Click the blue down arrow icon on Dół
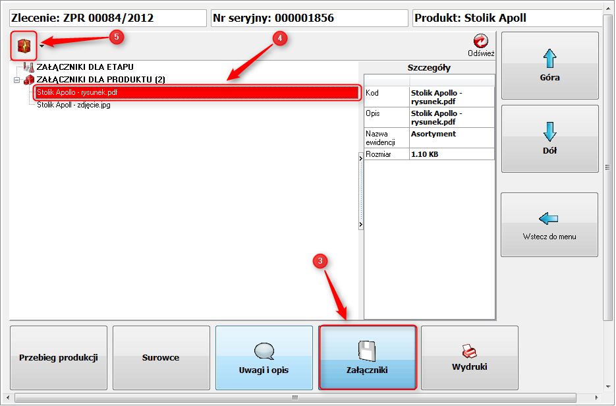Viewport: 616px width, 406px height. pos(549,132)
